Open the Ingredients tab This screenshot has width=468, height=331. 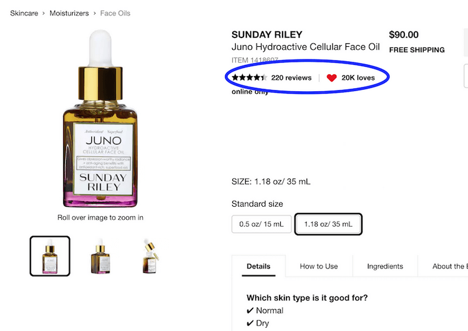[385, 266]
